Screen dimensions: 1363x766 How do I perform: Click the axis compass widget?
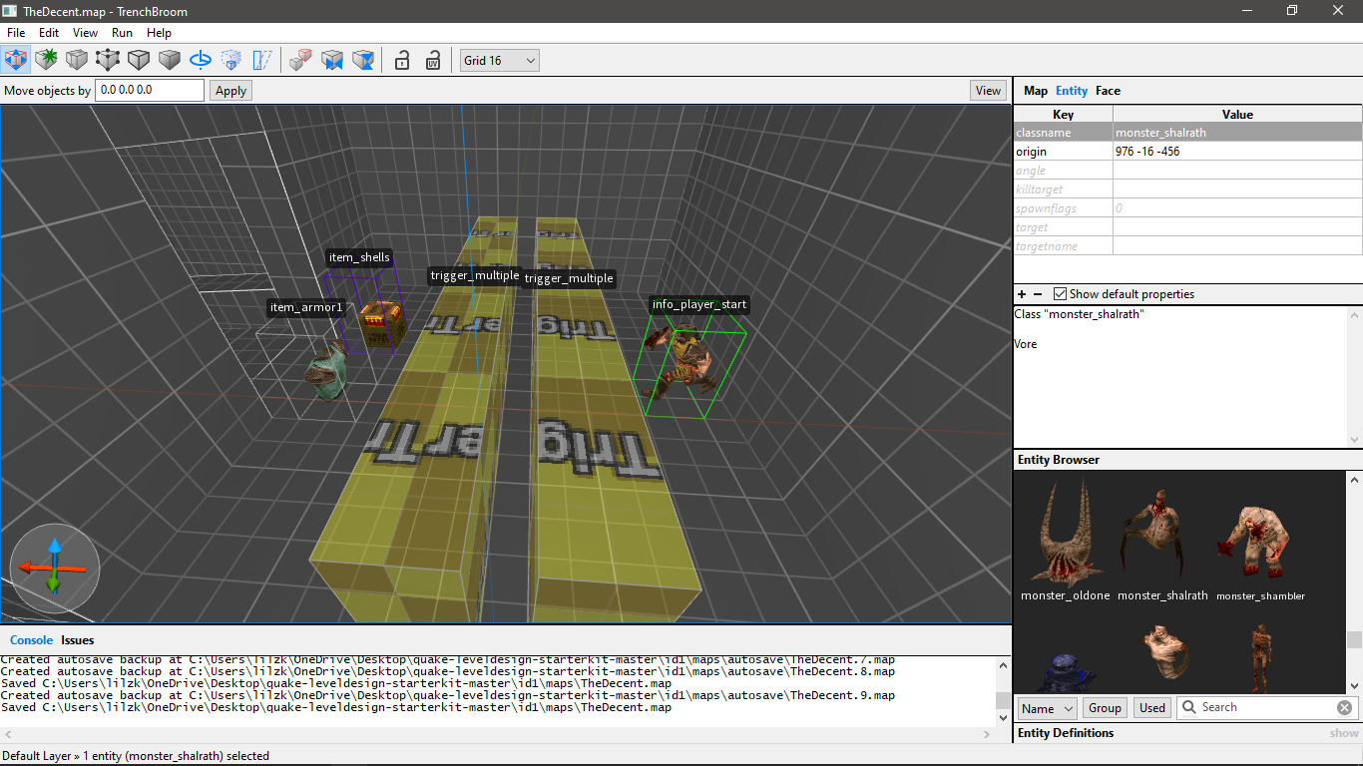tap(54, 568)
